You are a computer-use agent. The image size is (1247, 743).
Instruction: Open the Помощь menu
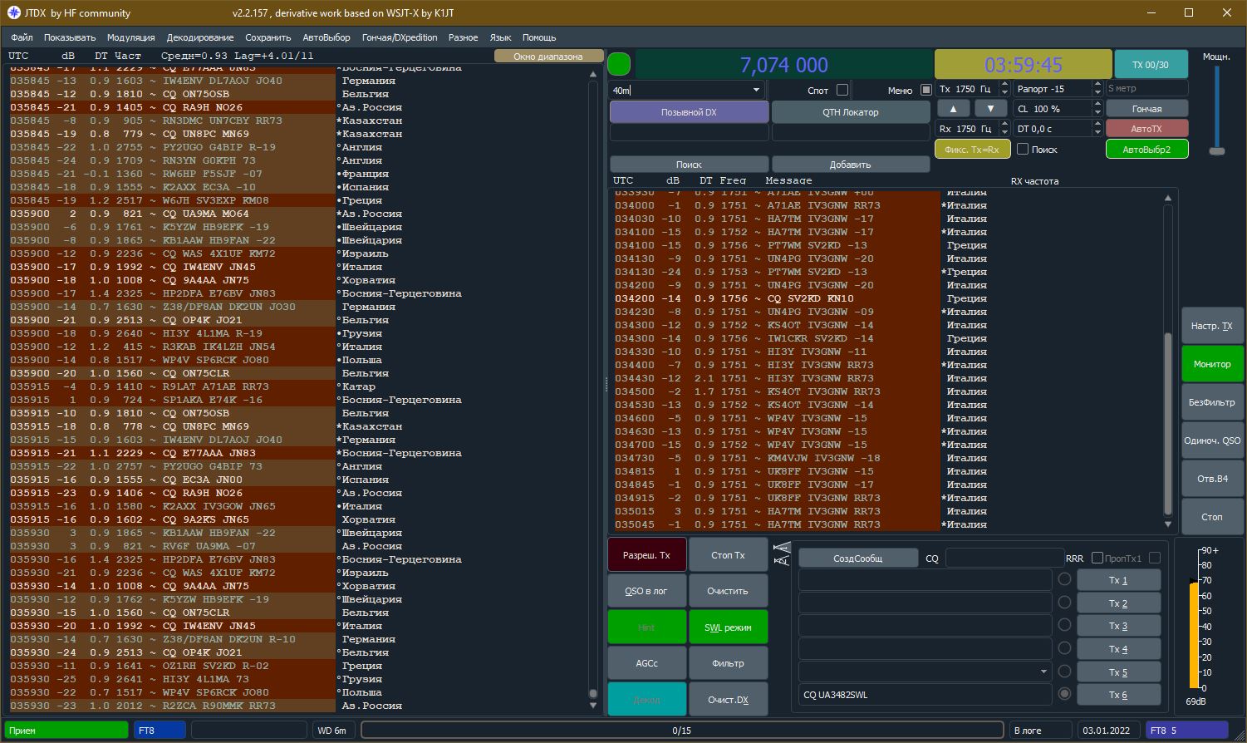click(x=539, y=37)
